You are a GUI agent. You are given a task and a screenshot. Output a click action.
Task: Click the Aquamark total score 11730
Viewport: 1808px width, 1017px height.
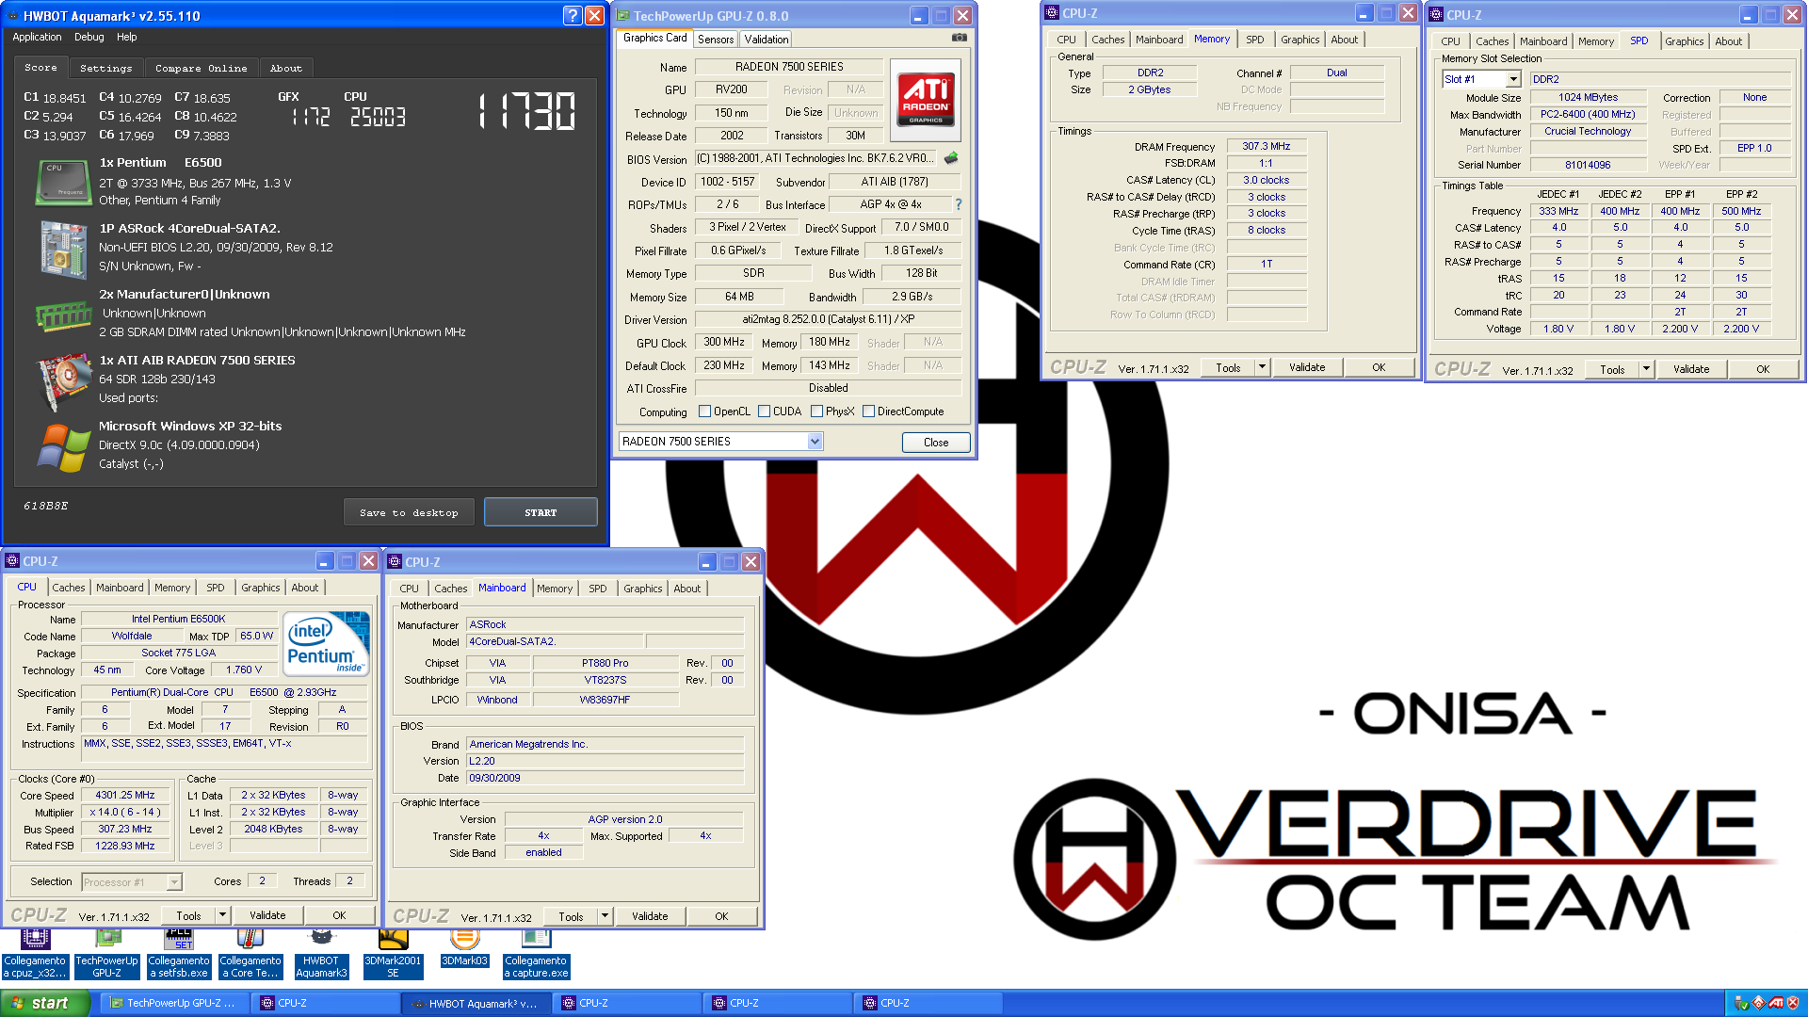click(525, 111)
